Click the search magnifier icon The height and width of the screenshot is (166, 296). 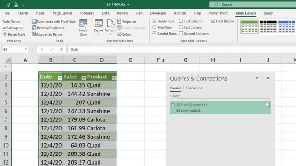click(216, 4)
